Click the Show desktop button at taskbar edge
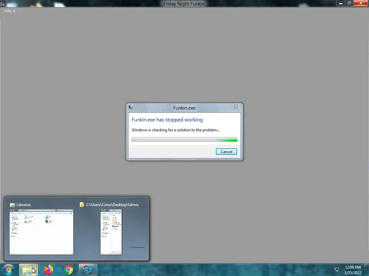The image size is (369, 276). 367,270
